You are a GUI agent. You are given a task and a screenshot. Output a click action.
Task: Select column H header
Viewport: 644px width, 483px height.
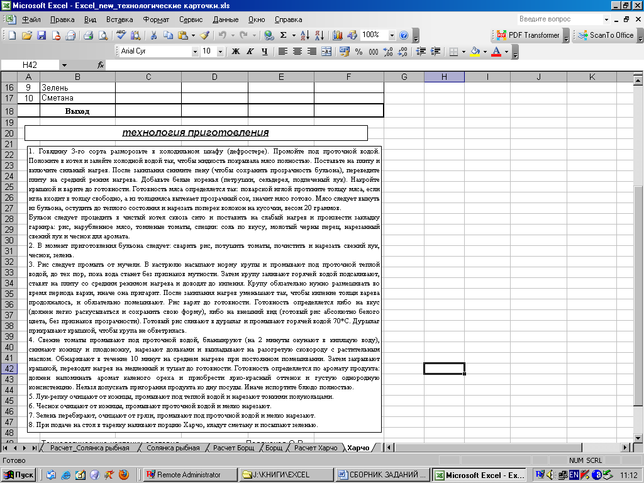pos(444,77)
